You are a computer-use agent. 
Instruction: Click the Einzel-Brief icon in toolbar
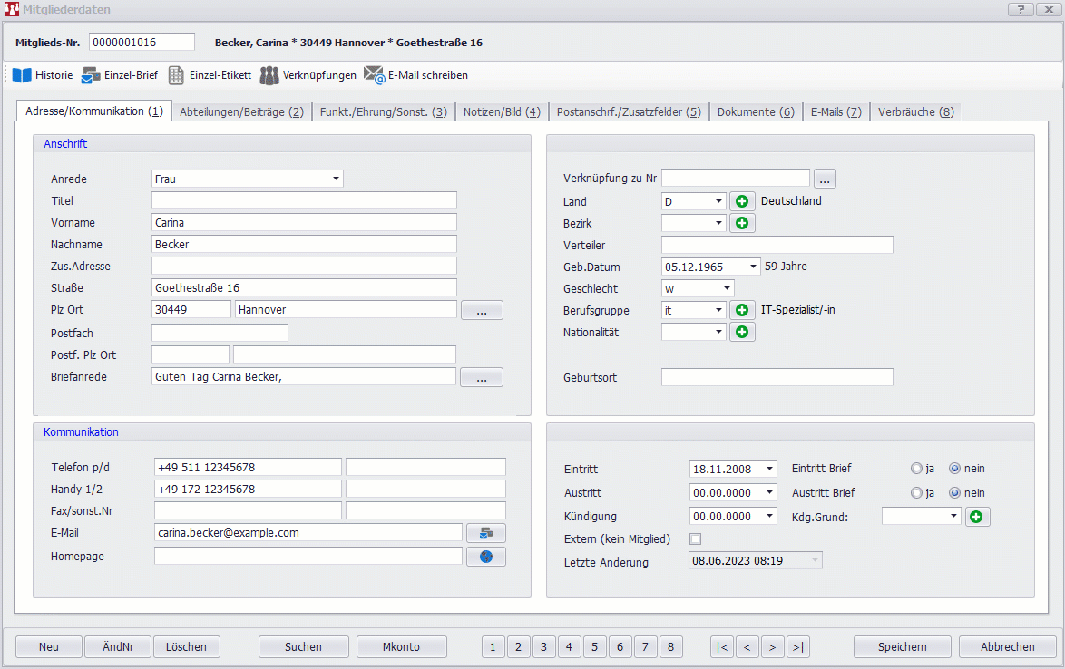click(x=92, y=75)
